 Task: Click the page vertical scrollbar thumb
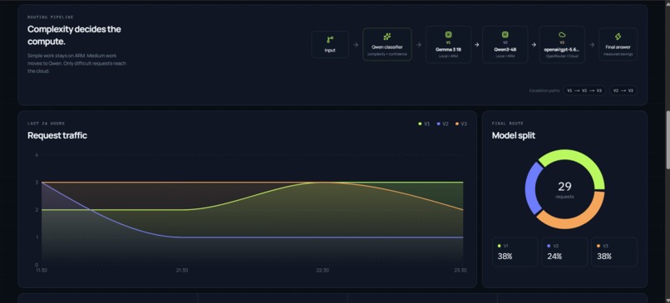(668, 140)
